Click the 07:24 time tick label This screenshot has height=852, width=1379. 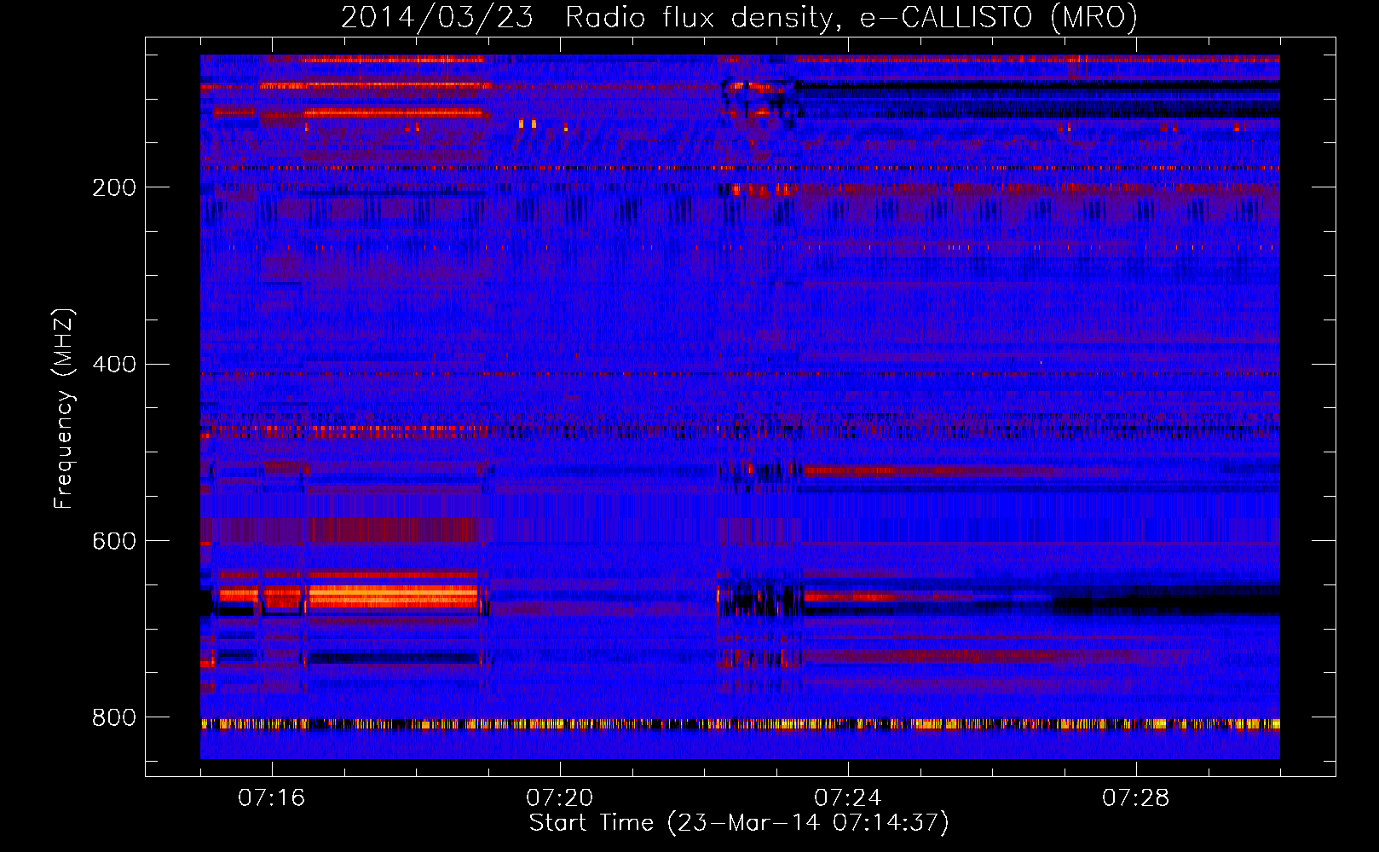click(x=847, y=798)
